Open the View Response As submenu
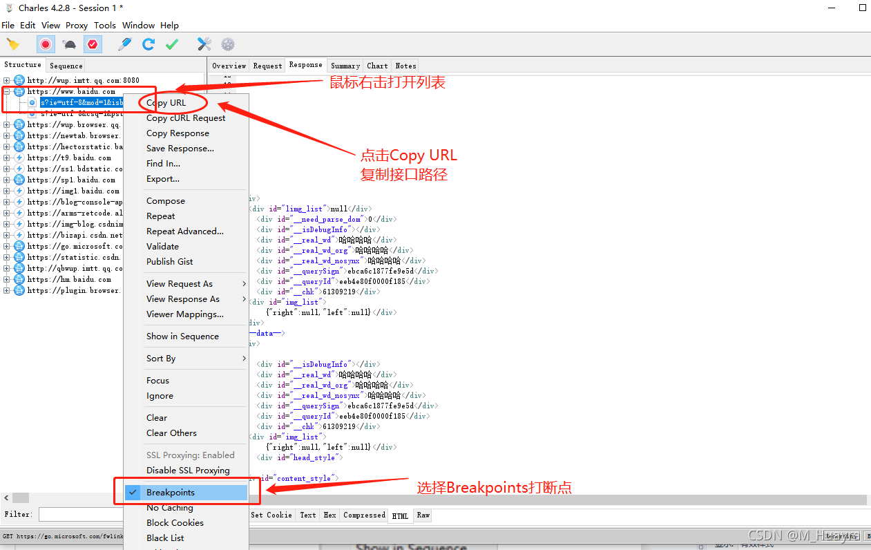This screenshot has width=871, height=550. (186, 299)
